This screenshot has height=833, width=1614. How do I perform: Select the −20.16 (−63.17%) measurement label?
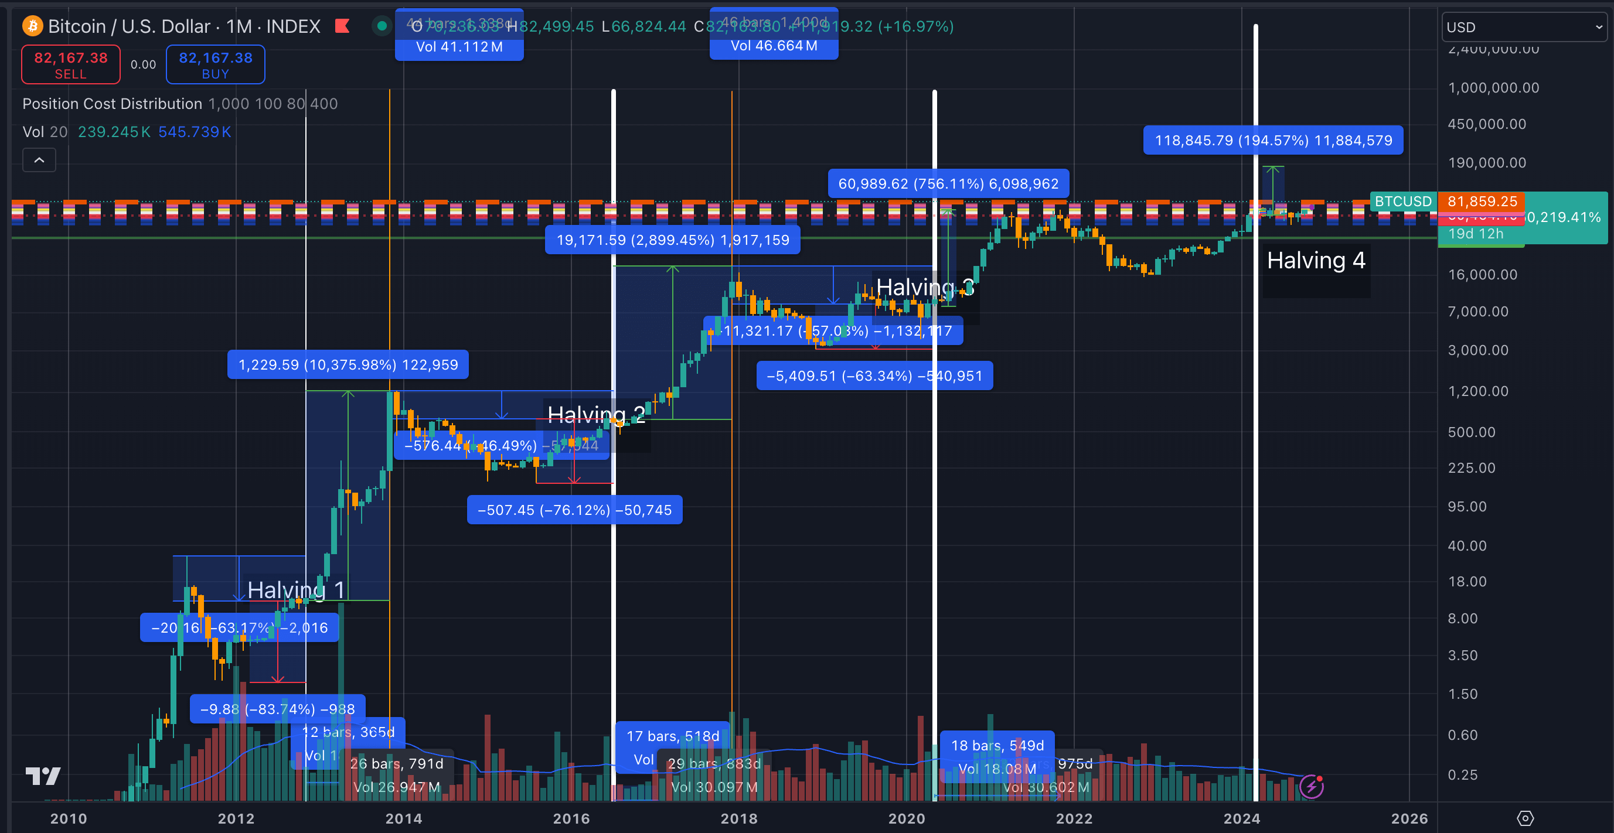(239, 627)
